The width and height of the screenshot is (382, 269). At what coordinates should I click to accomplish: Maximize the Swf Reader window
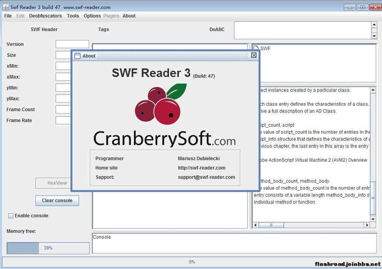(363, 7)
